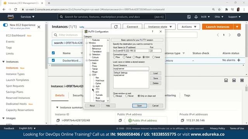
Task: Open the Launch instances split arrow
Action: tap(237, 27)
